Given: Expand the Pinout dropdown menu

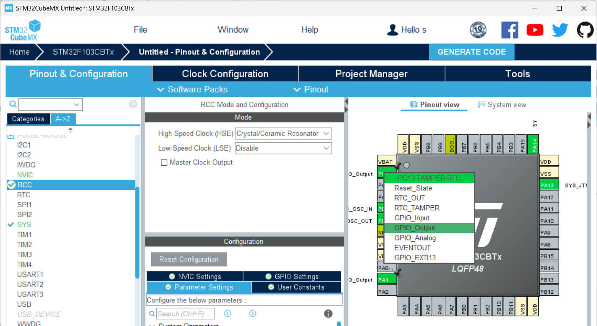Looking at the screenshot, I should (x=311, y=89).
